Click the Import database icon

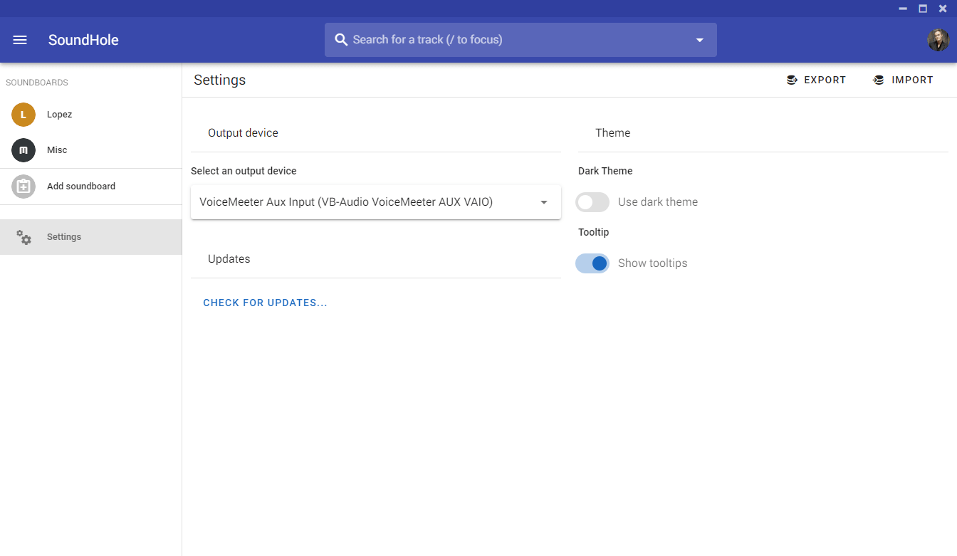(x=879, y=80)
